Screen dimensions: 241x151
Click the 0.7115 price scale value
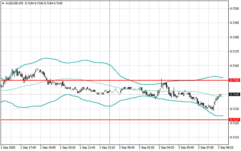tap(235, 137)
